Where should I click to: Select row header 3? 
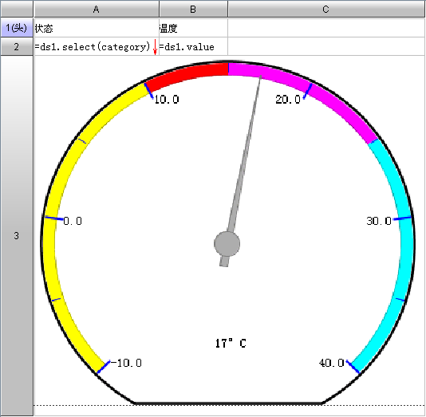coord(17,236)
